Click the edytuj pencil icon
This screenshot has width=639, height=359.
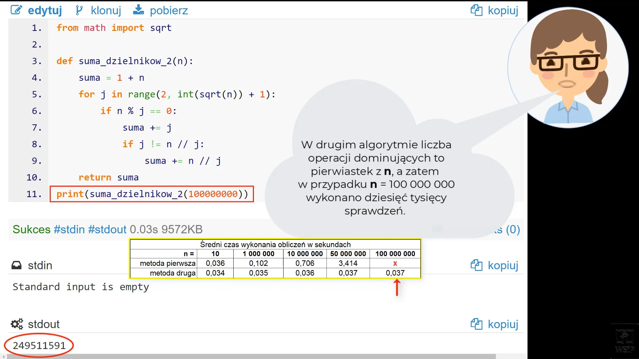tap(16, 10)
